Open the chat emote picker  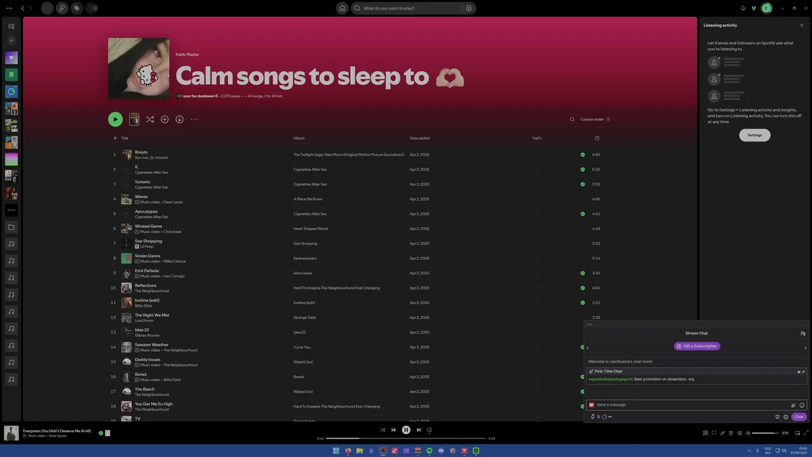(x=802, y=405)
